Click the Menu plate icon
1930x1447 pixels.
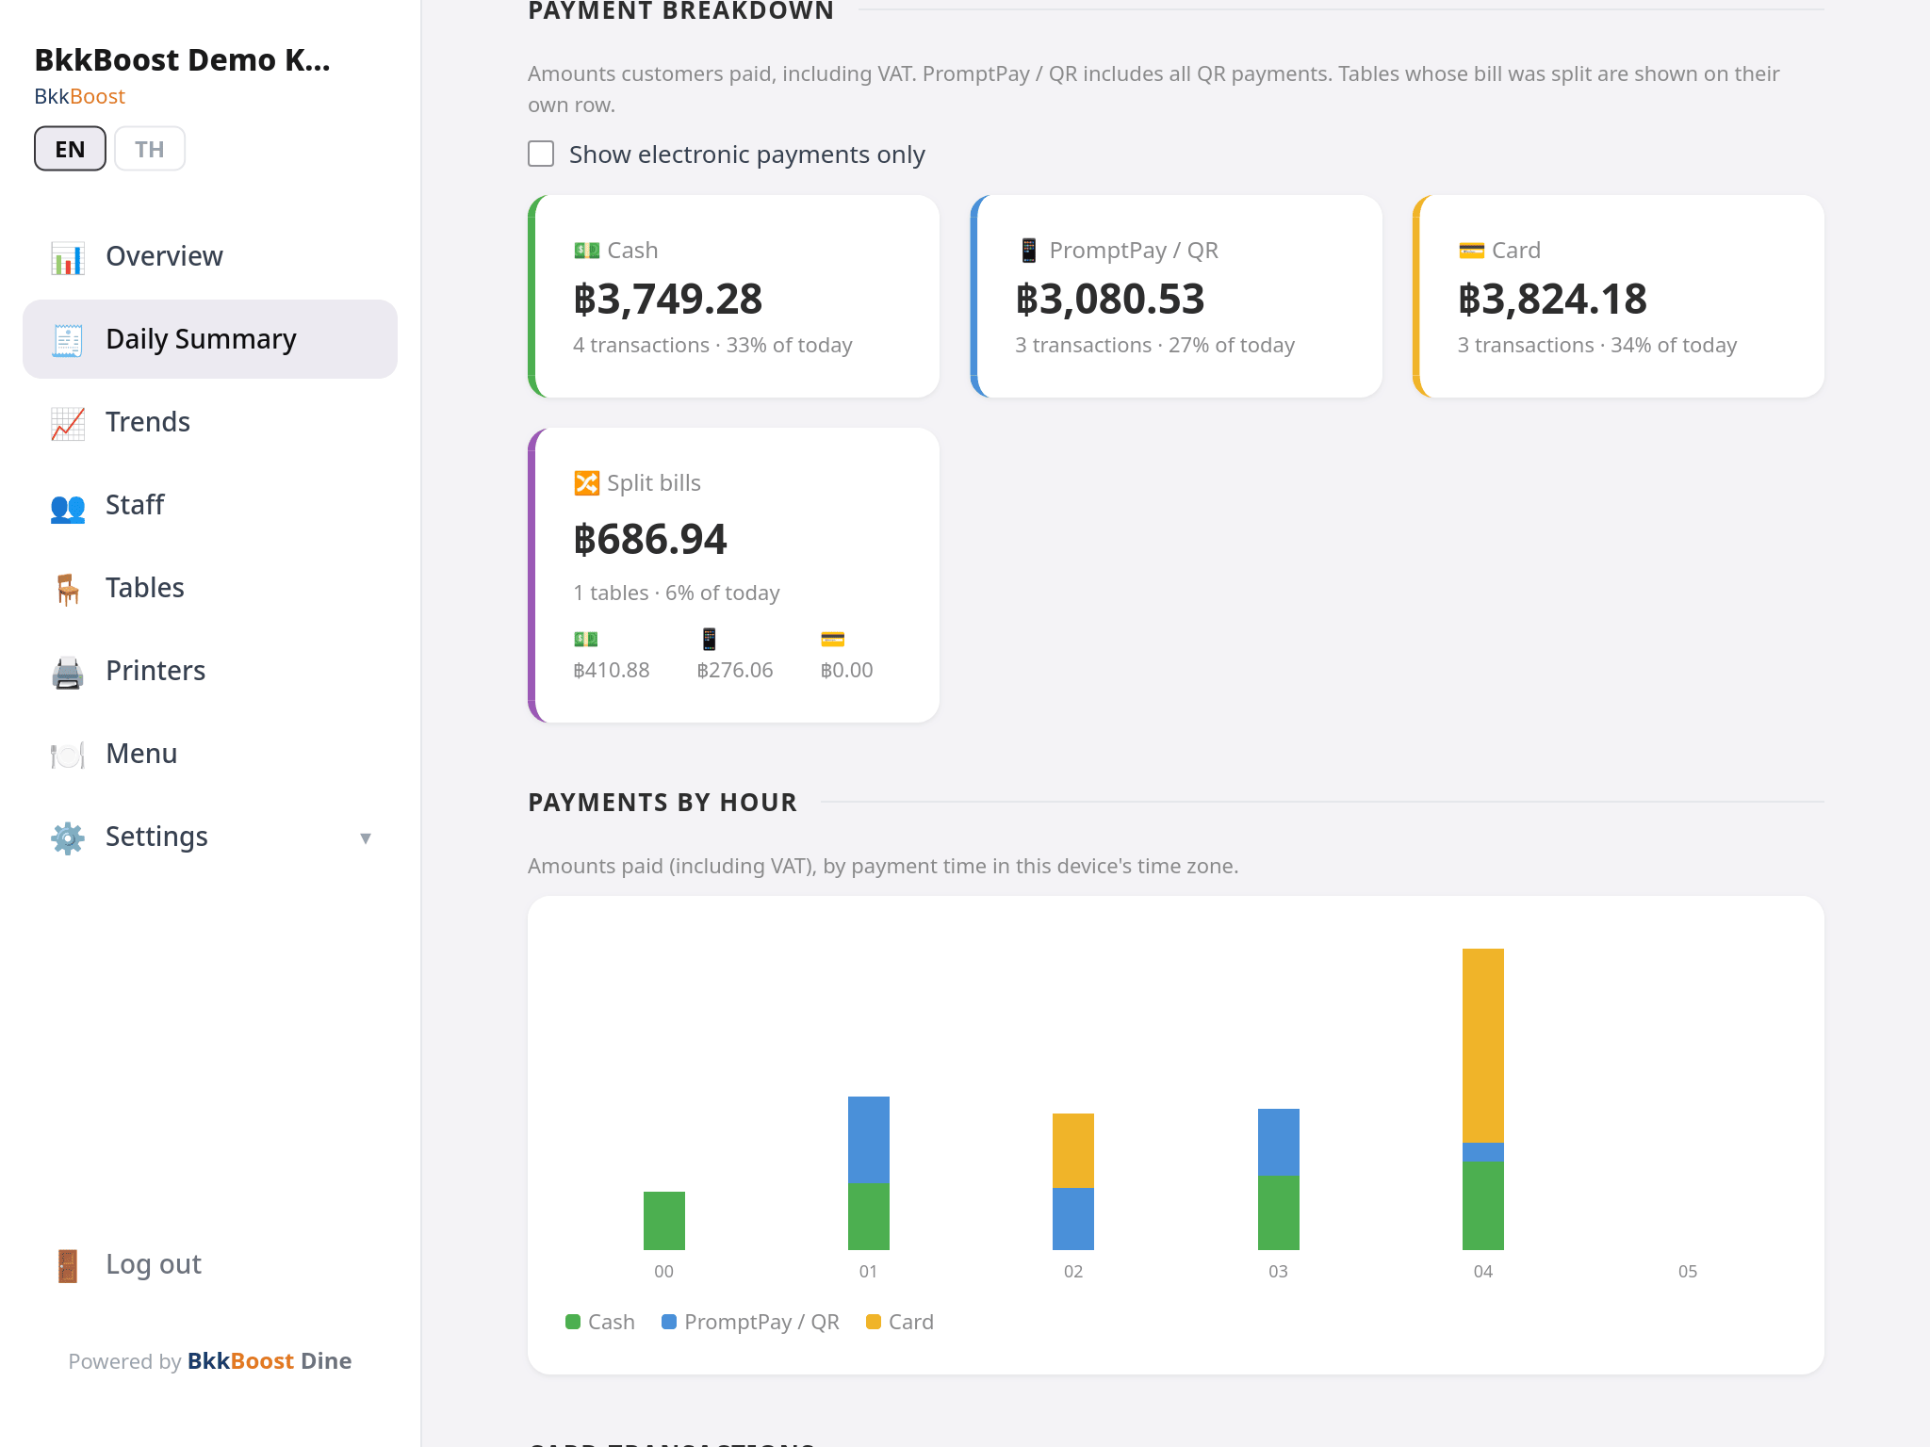click(x=68, y=755)
